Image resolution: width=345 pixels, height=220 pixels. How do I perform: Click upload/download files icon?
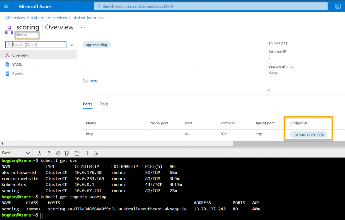67,153
